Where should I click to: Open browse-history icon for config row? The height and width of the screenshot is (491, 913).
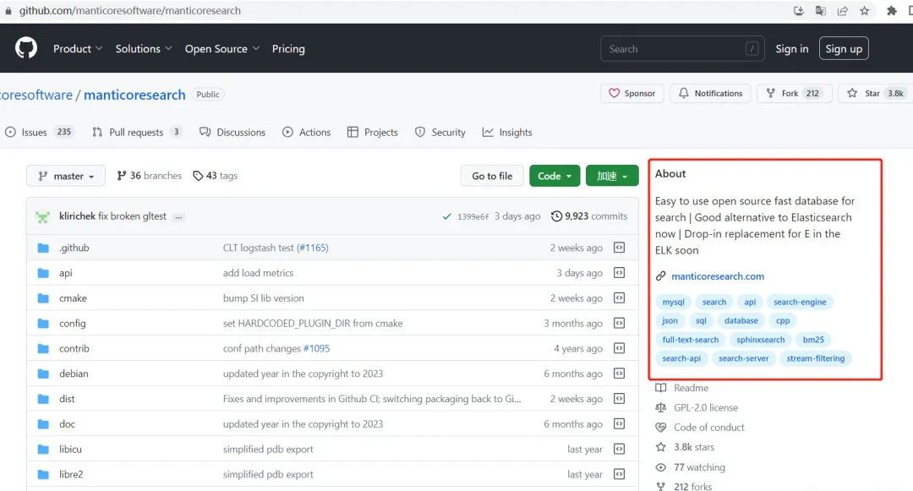click(x=620, y=323)
